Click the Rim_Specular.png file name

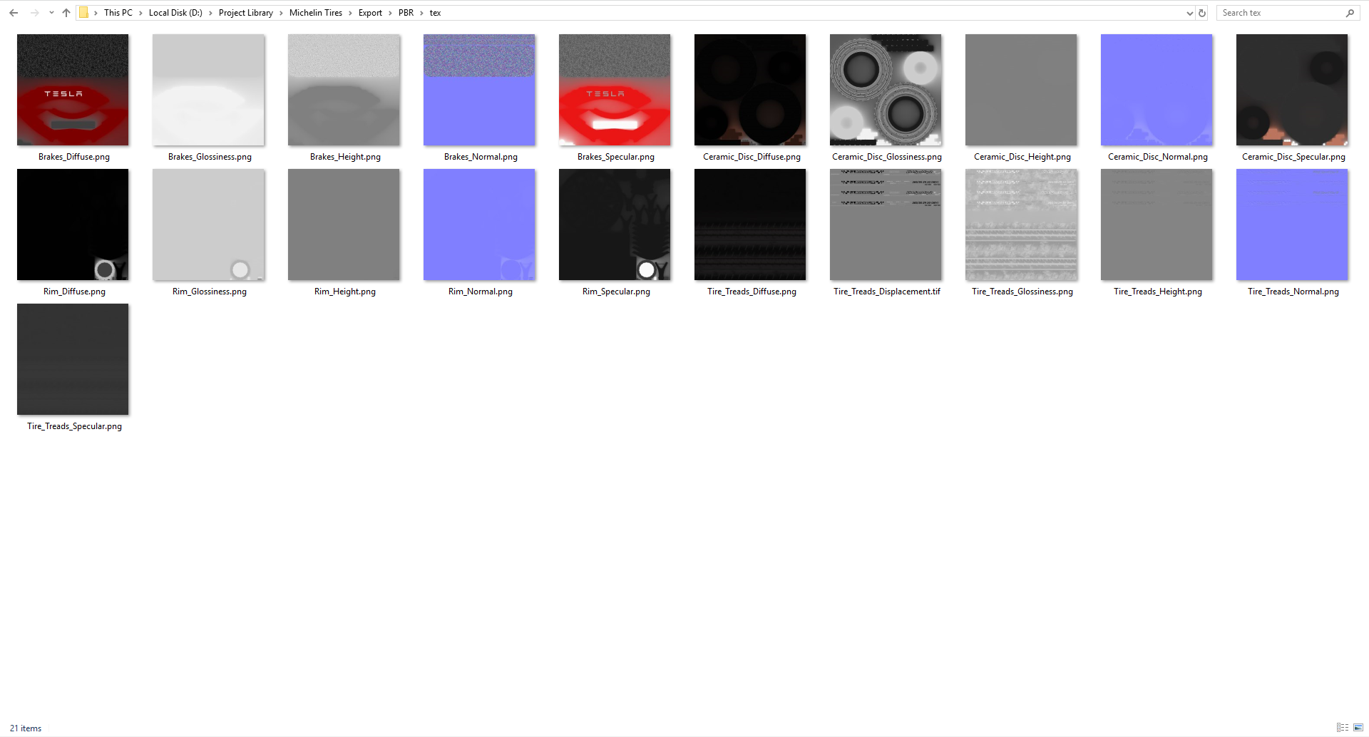(616, 292)
